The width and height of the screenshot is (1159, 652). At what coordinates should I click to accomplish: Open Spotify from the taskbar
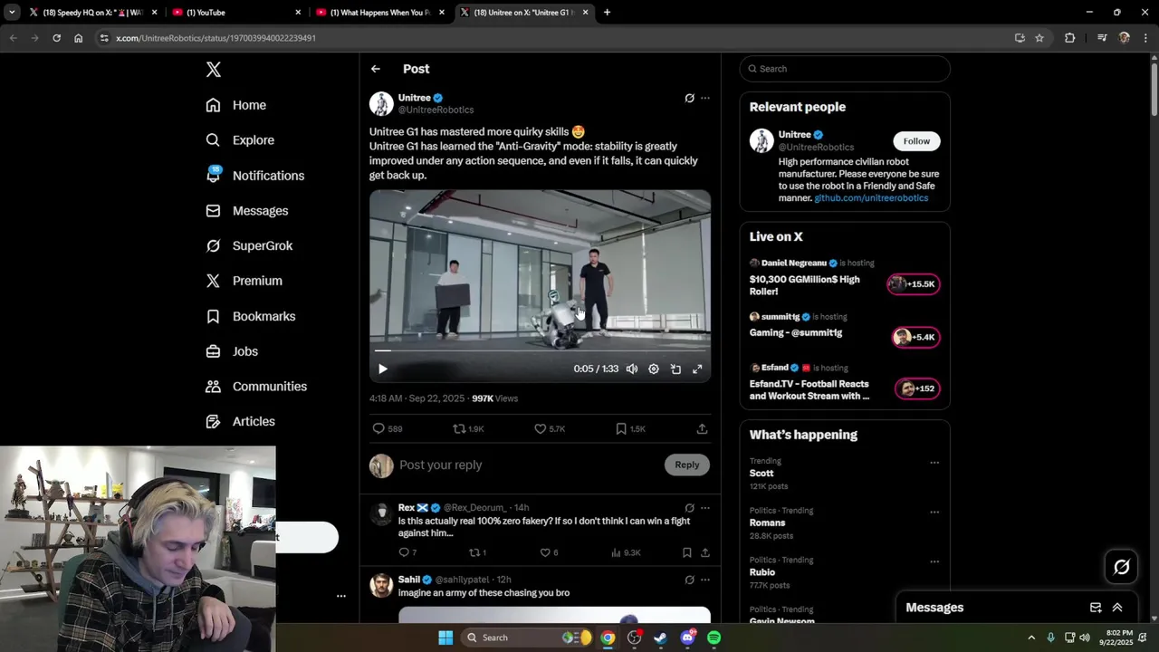tap(714, 638)
